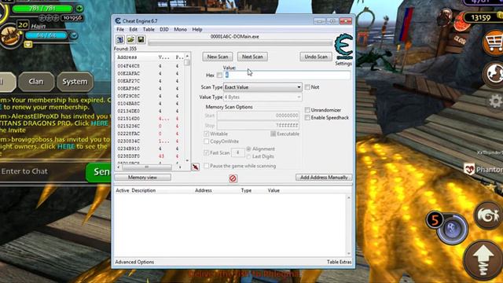This screenshot has height=283, width=503.
Task: Tap the dragon fire attack skill icon
Action: pos(489,215)
